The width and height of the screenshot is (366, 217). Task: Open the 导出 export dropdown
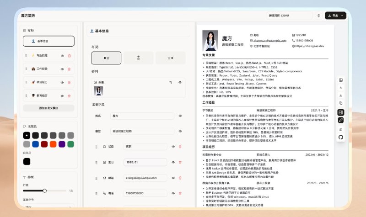click(x=335, y=16)
